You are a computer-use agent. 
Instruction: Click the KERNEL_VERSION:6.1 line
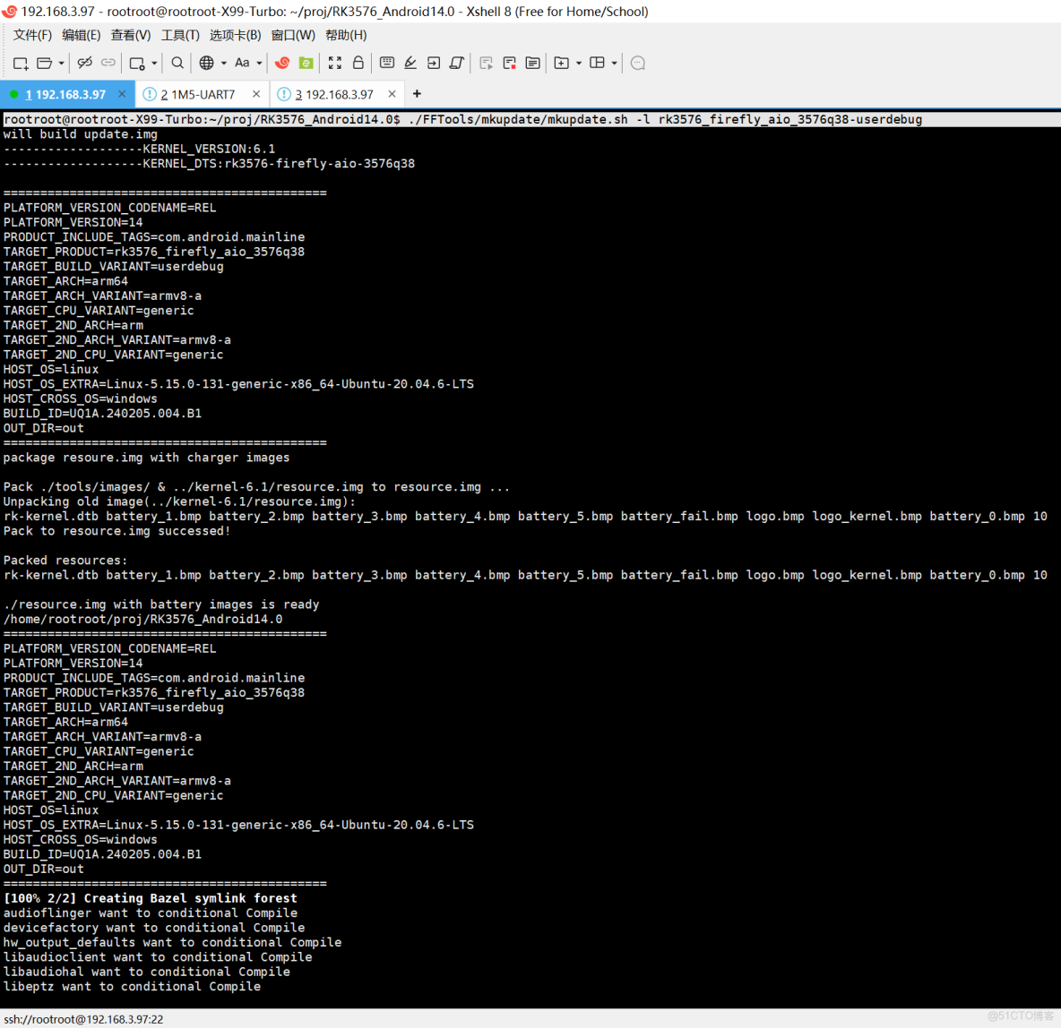pyautogui.click(x=140, y=149)
